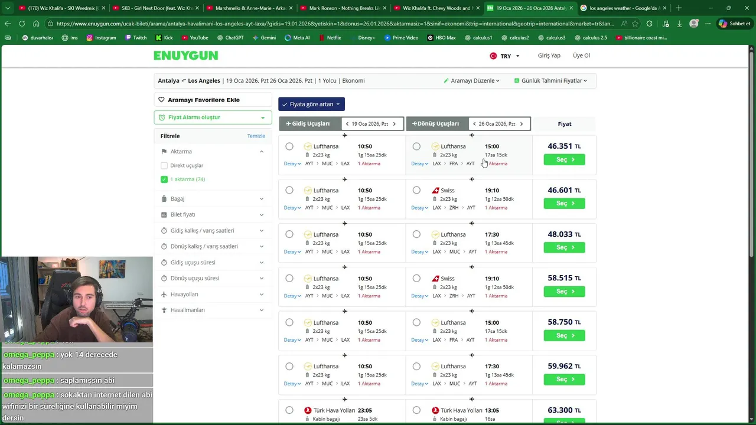
Task: Select outbound radio in the 48.033 TL row
Action: point(289,234)
